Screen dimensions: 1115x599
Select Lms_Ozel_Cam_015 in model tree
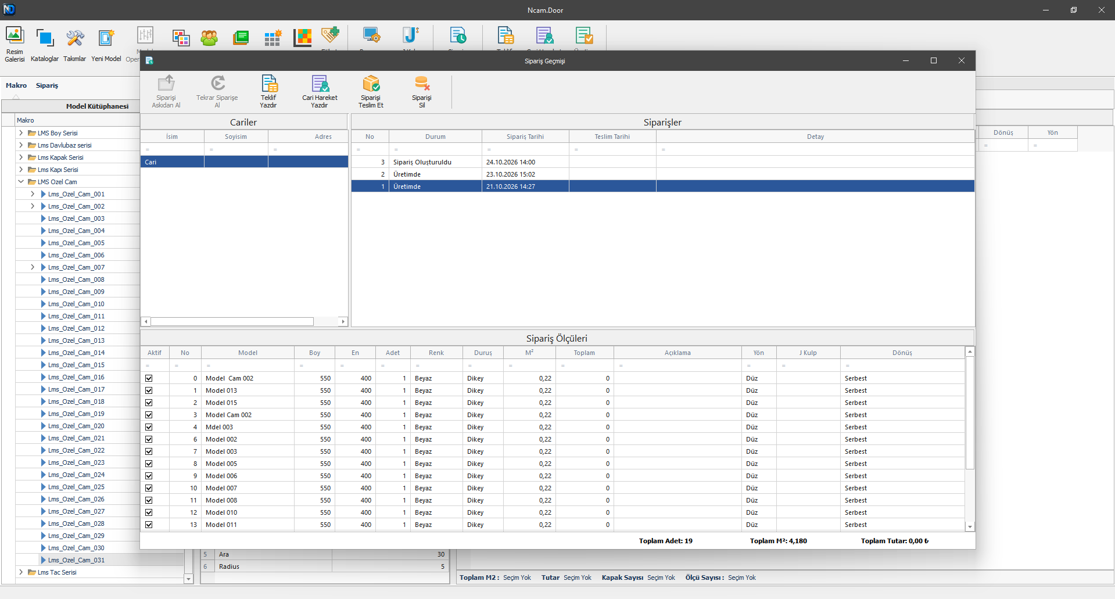click(76, 365)
